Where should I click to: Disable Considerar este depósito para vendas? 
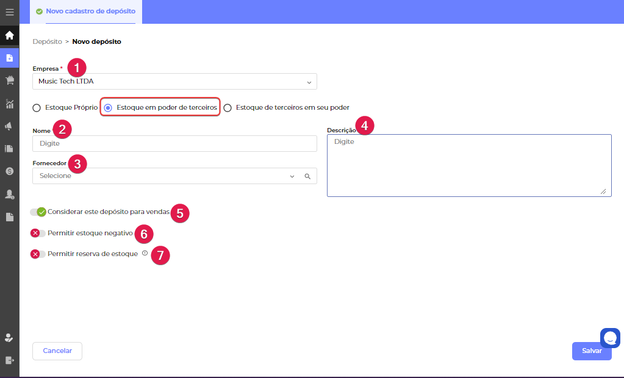point(38,212)
